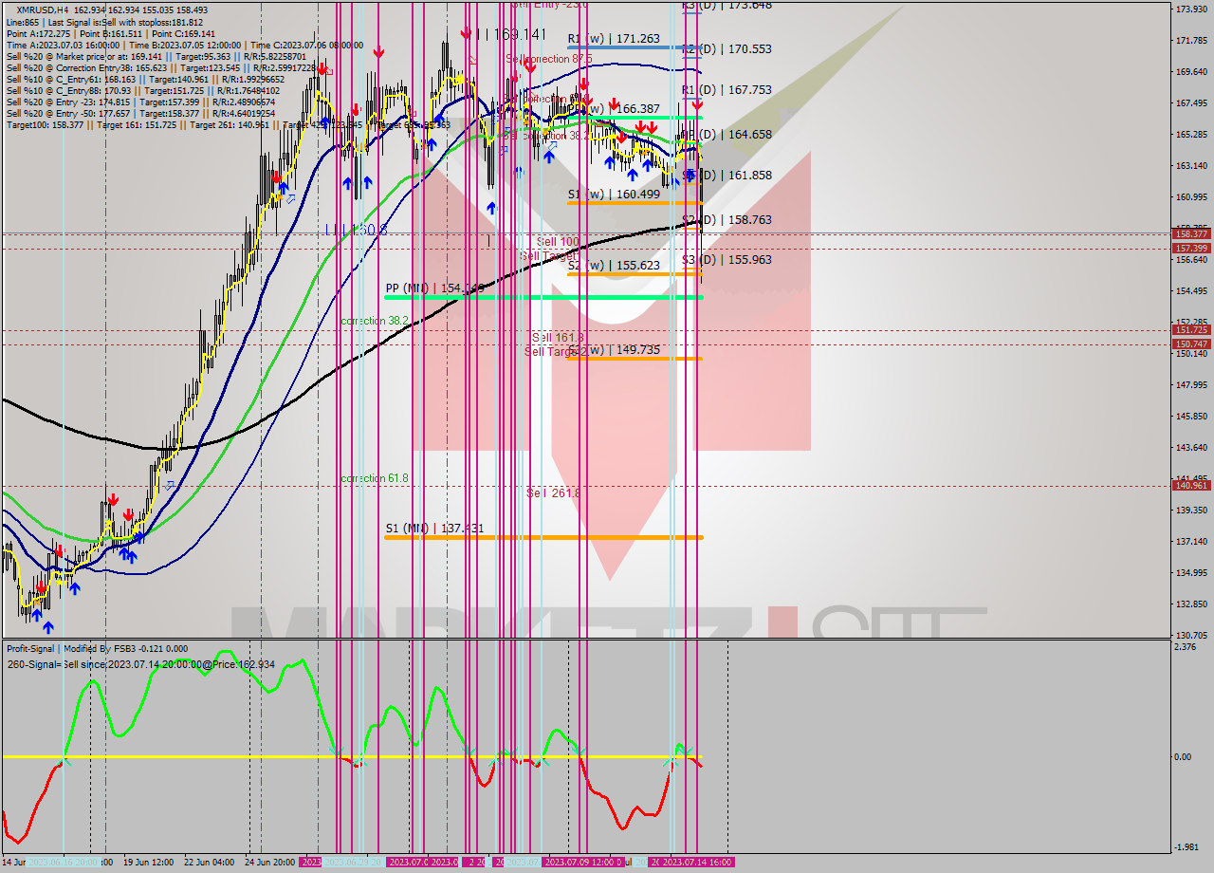This screenshot has width=1214, height=873.
Task: Click the '19 Jun 12:00' time axis label
Action: coord(148,863)
